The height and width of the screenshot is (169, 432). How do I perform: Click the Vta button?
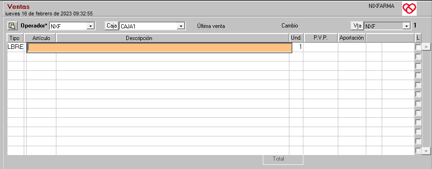click(357, 26)
